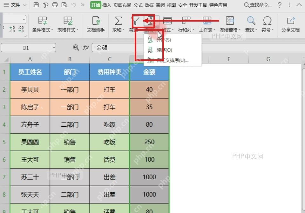Click the fx insert function icon
Screen dimensions: 305x213
point(85,47)
